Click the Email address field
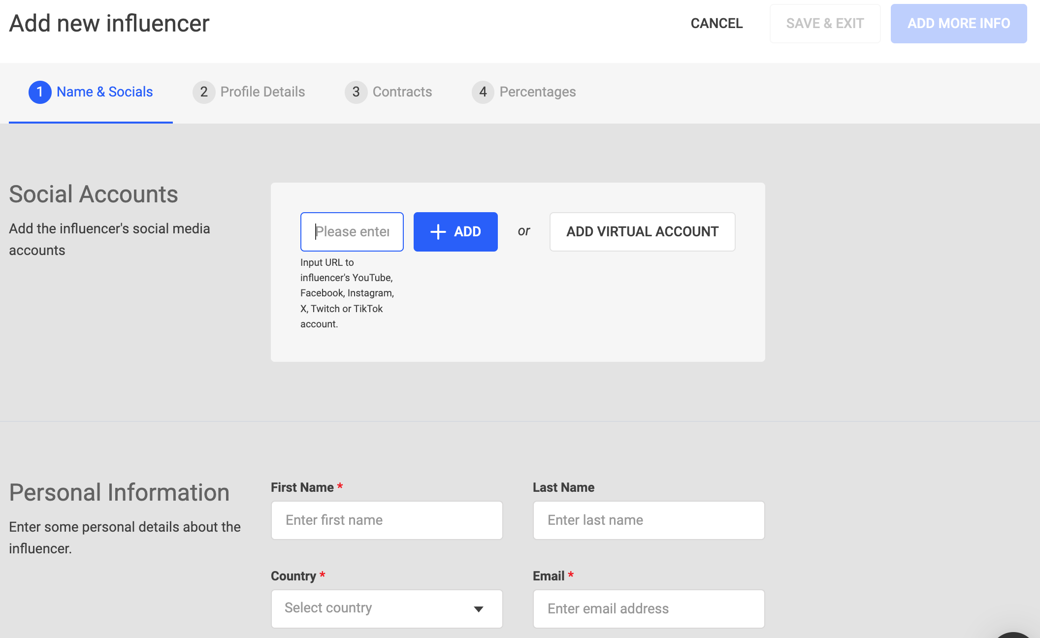 pos(649,609)
